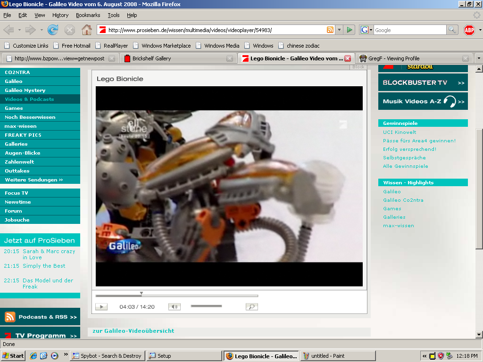Open untitled - Paint from the taskbar
Image resolution: width=483 pixels, height=362 pixels.
[338, 356]
